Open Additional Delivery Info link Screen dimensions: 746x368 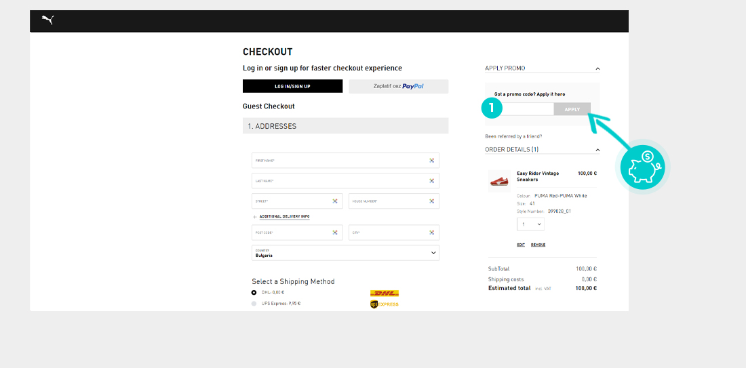point(285,217)
